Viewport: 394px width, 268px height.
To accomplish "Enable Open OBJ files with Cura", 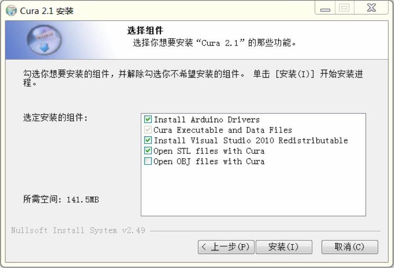I will [148, 161].
